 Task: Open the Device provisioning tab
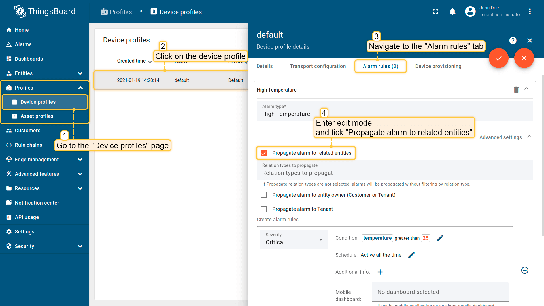(438, 66)
